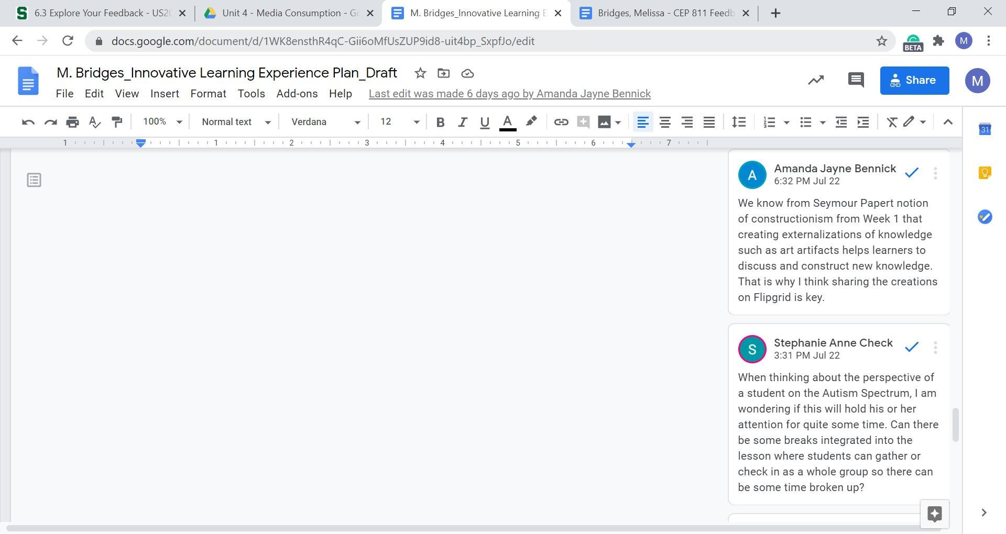Insert an image from the toolbar

coord(604,122)
